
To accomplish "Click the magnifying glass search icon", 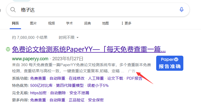I will tap(13, 10).
